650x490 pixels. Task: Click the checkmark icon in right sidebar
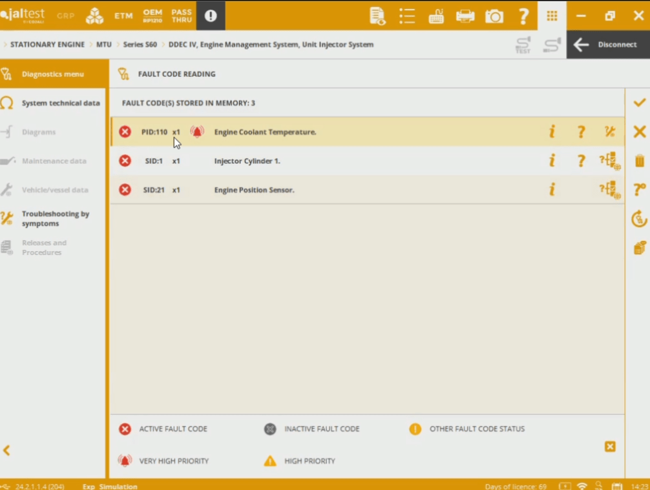pos(639,103)
